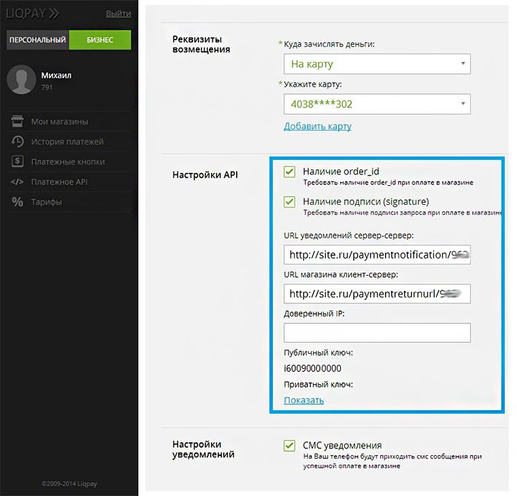
Task: Click the Добавить карту link
Action: pyautogui.click(x=317, y=127)
